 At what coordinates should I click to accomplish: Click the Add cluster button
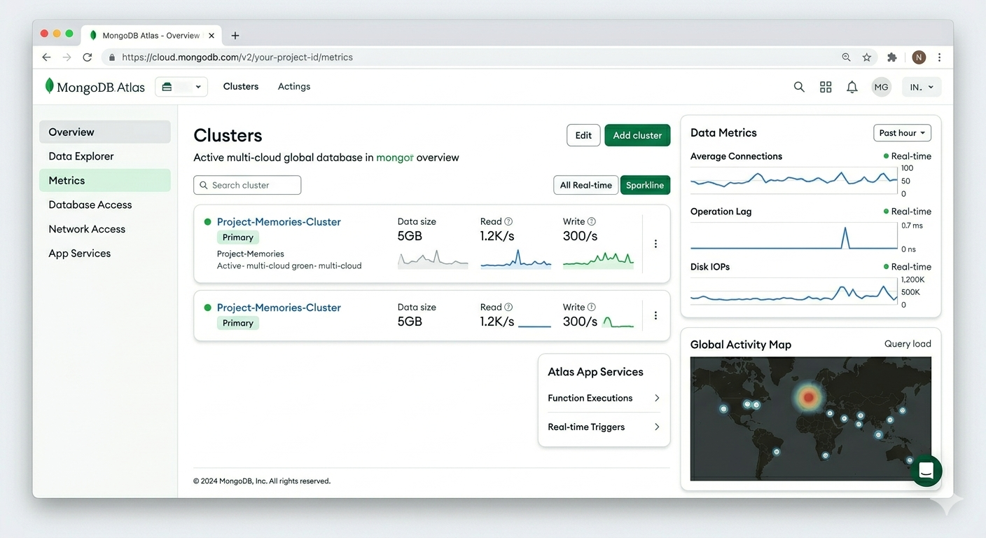coord(637,135)
